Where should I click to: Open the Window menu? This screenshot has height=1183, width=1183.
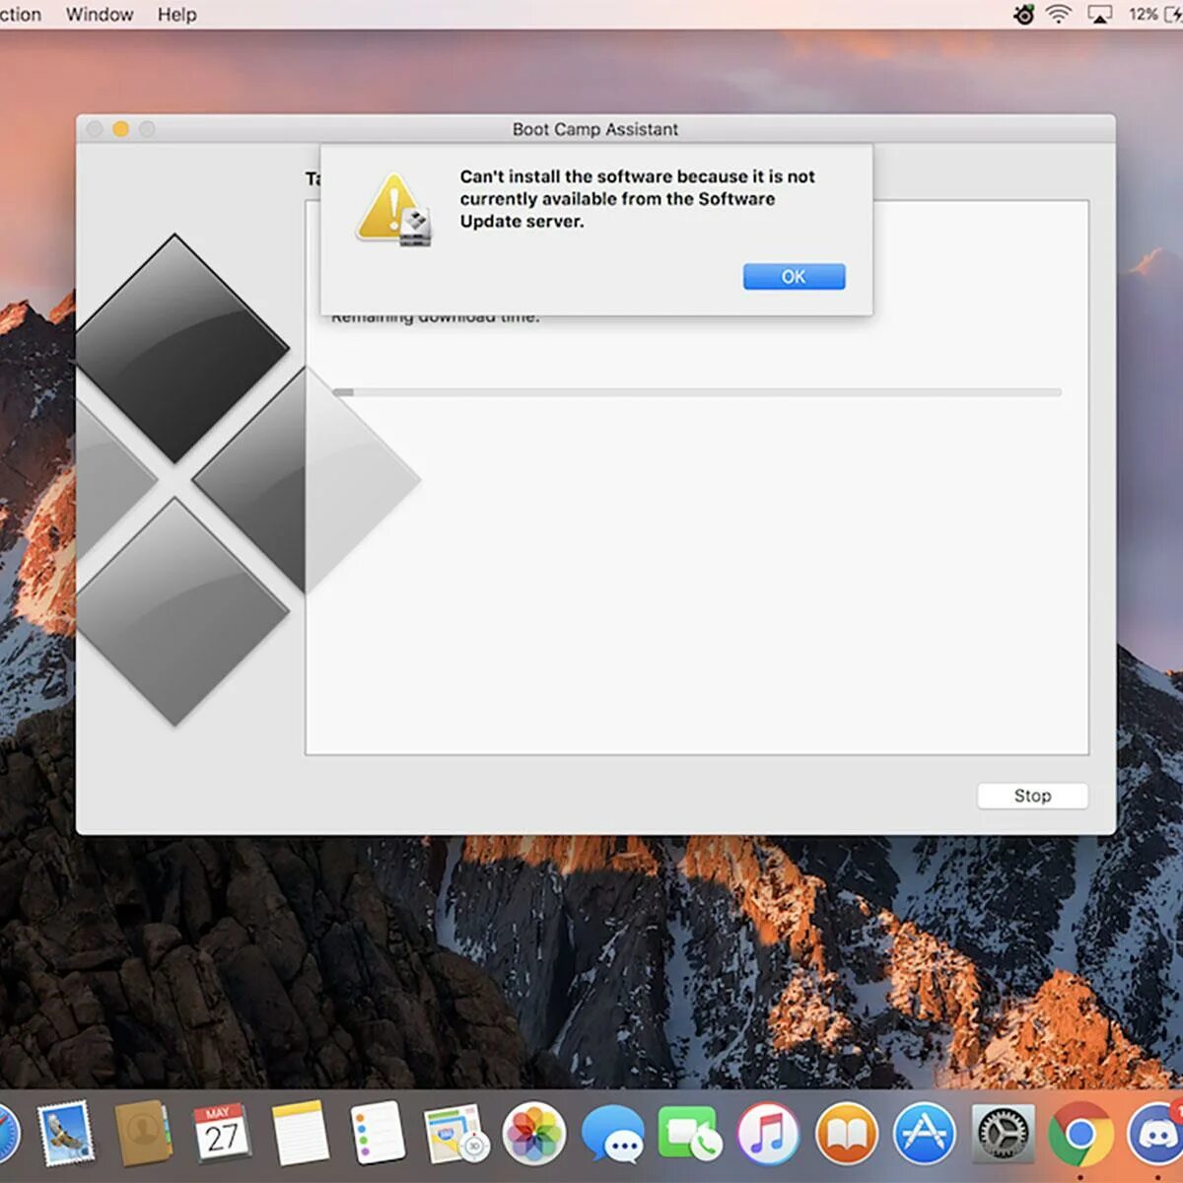click(x=100, y=15)
